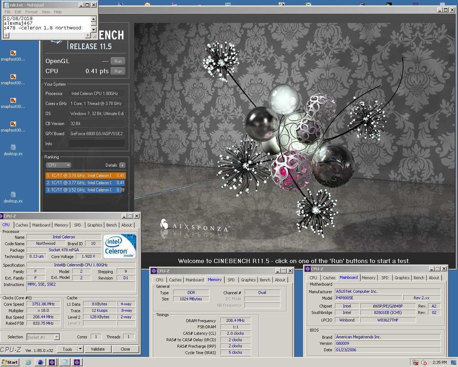Click the Memory CPU-Z window's title icon
Image resolution: width=458 pixels, height=367 pixels.
point(154,271)
